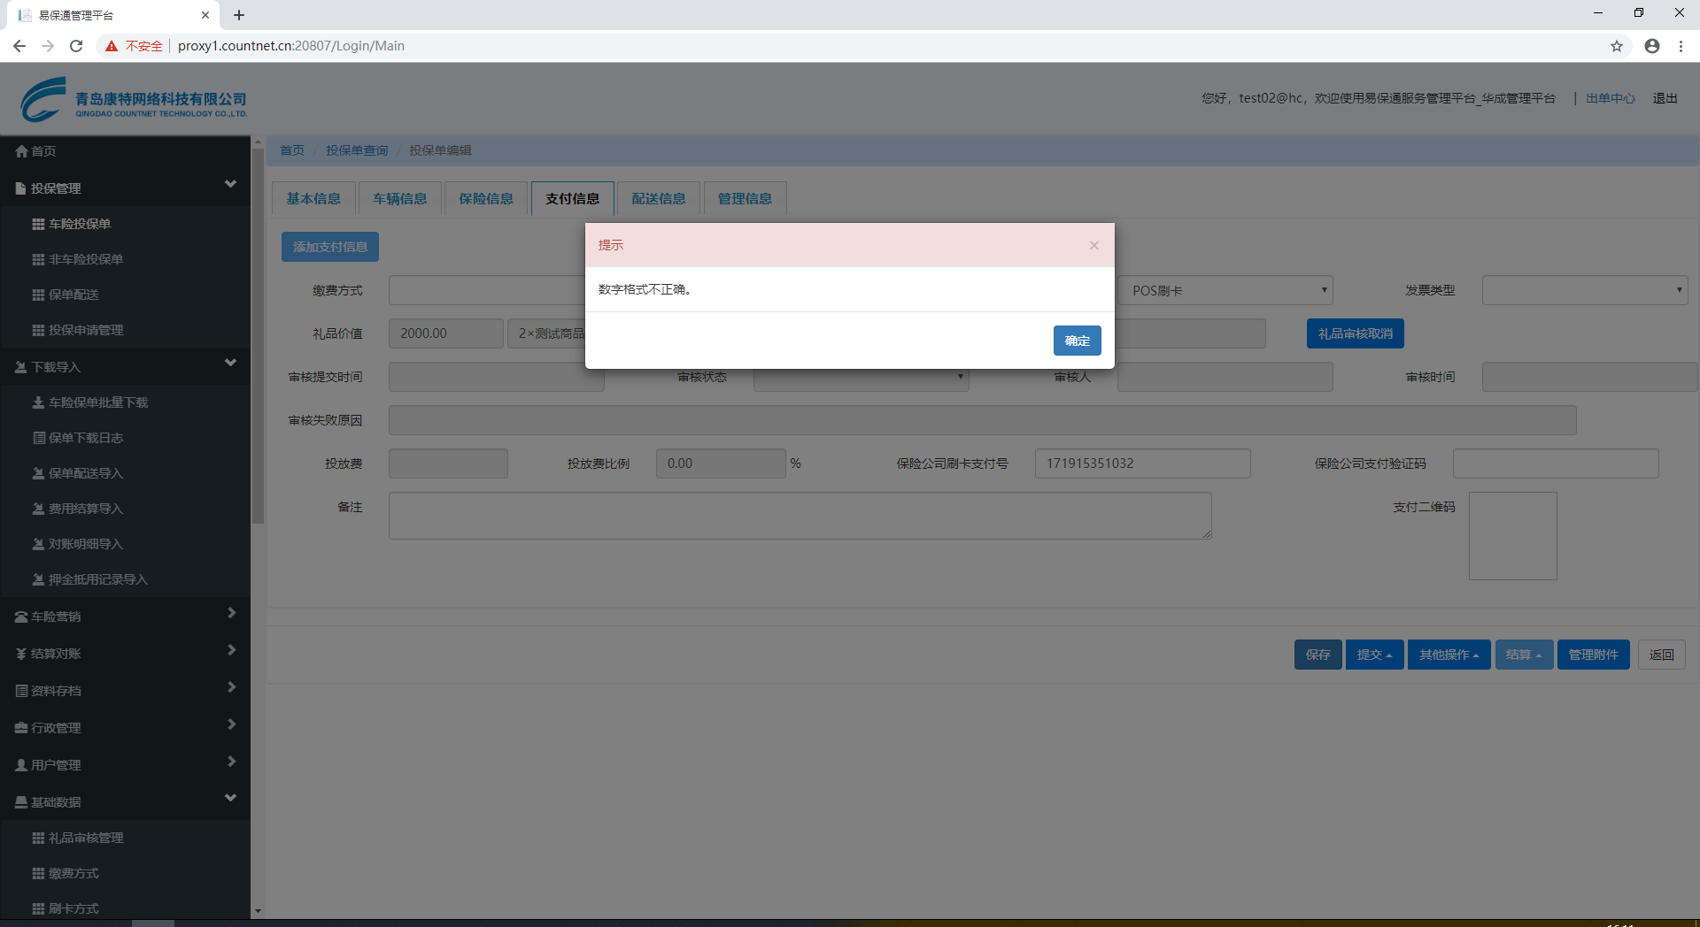The height and width of the screenshot is (927, 1700).
Task: Click the 非车险投保单 grid icon
Action: pyautogui.click(x=38, y=259)
